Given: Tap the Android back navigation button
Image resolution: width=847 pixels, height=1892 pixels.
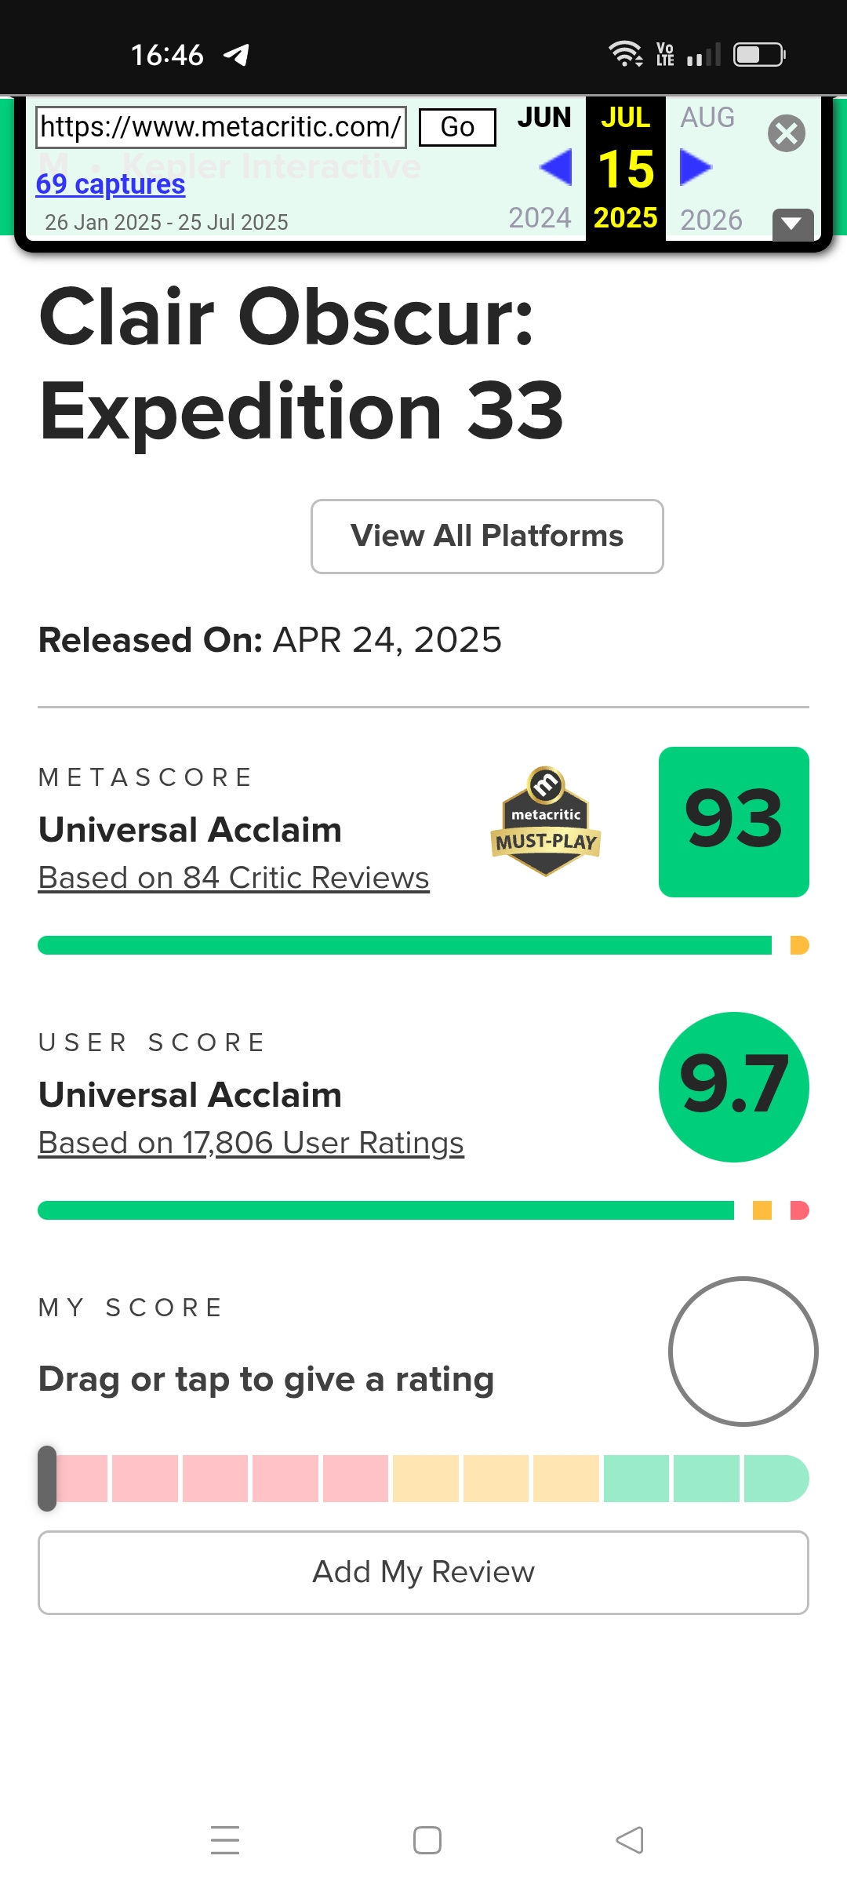Looking at the screenshot, I should 630,1840.
